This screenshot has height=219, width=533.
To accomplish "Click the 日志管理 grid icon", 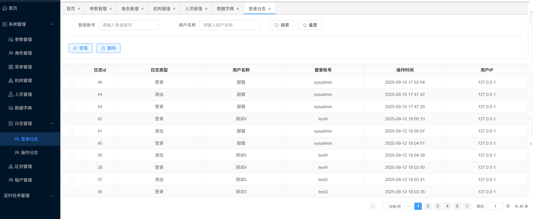I will pos(11,124).
